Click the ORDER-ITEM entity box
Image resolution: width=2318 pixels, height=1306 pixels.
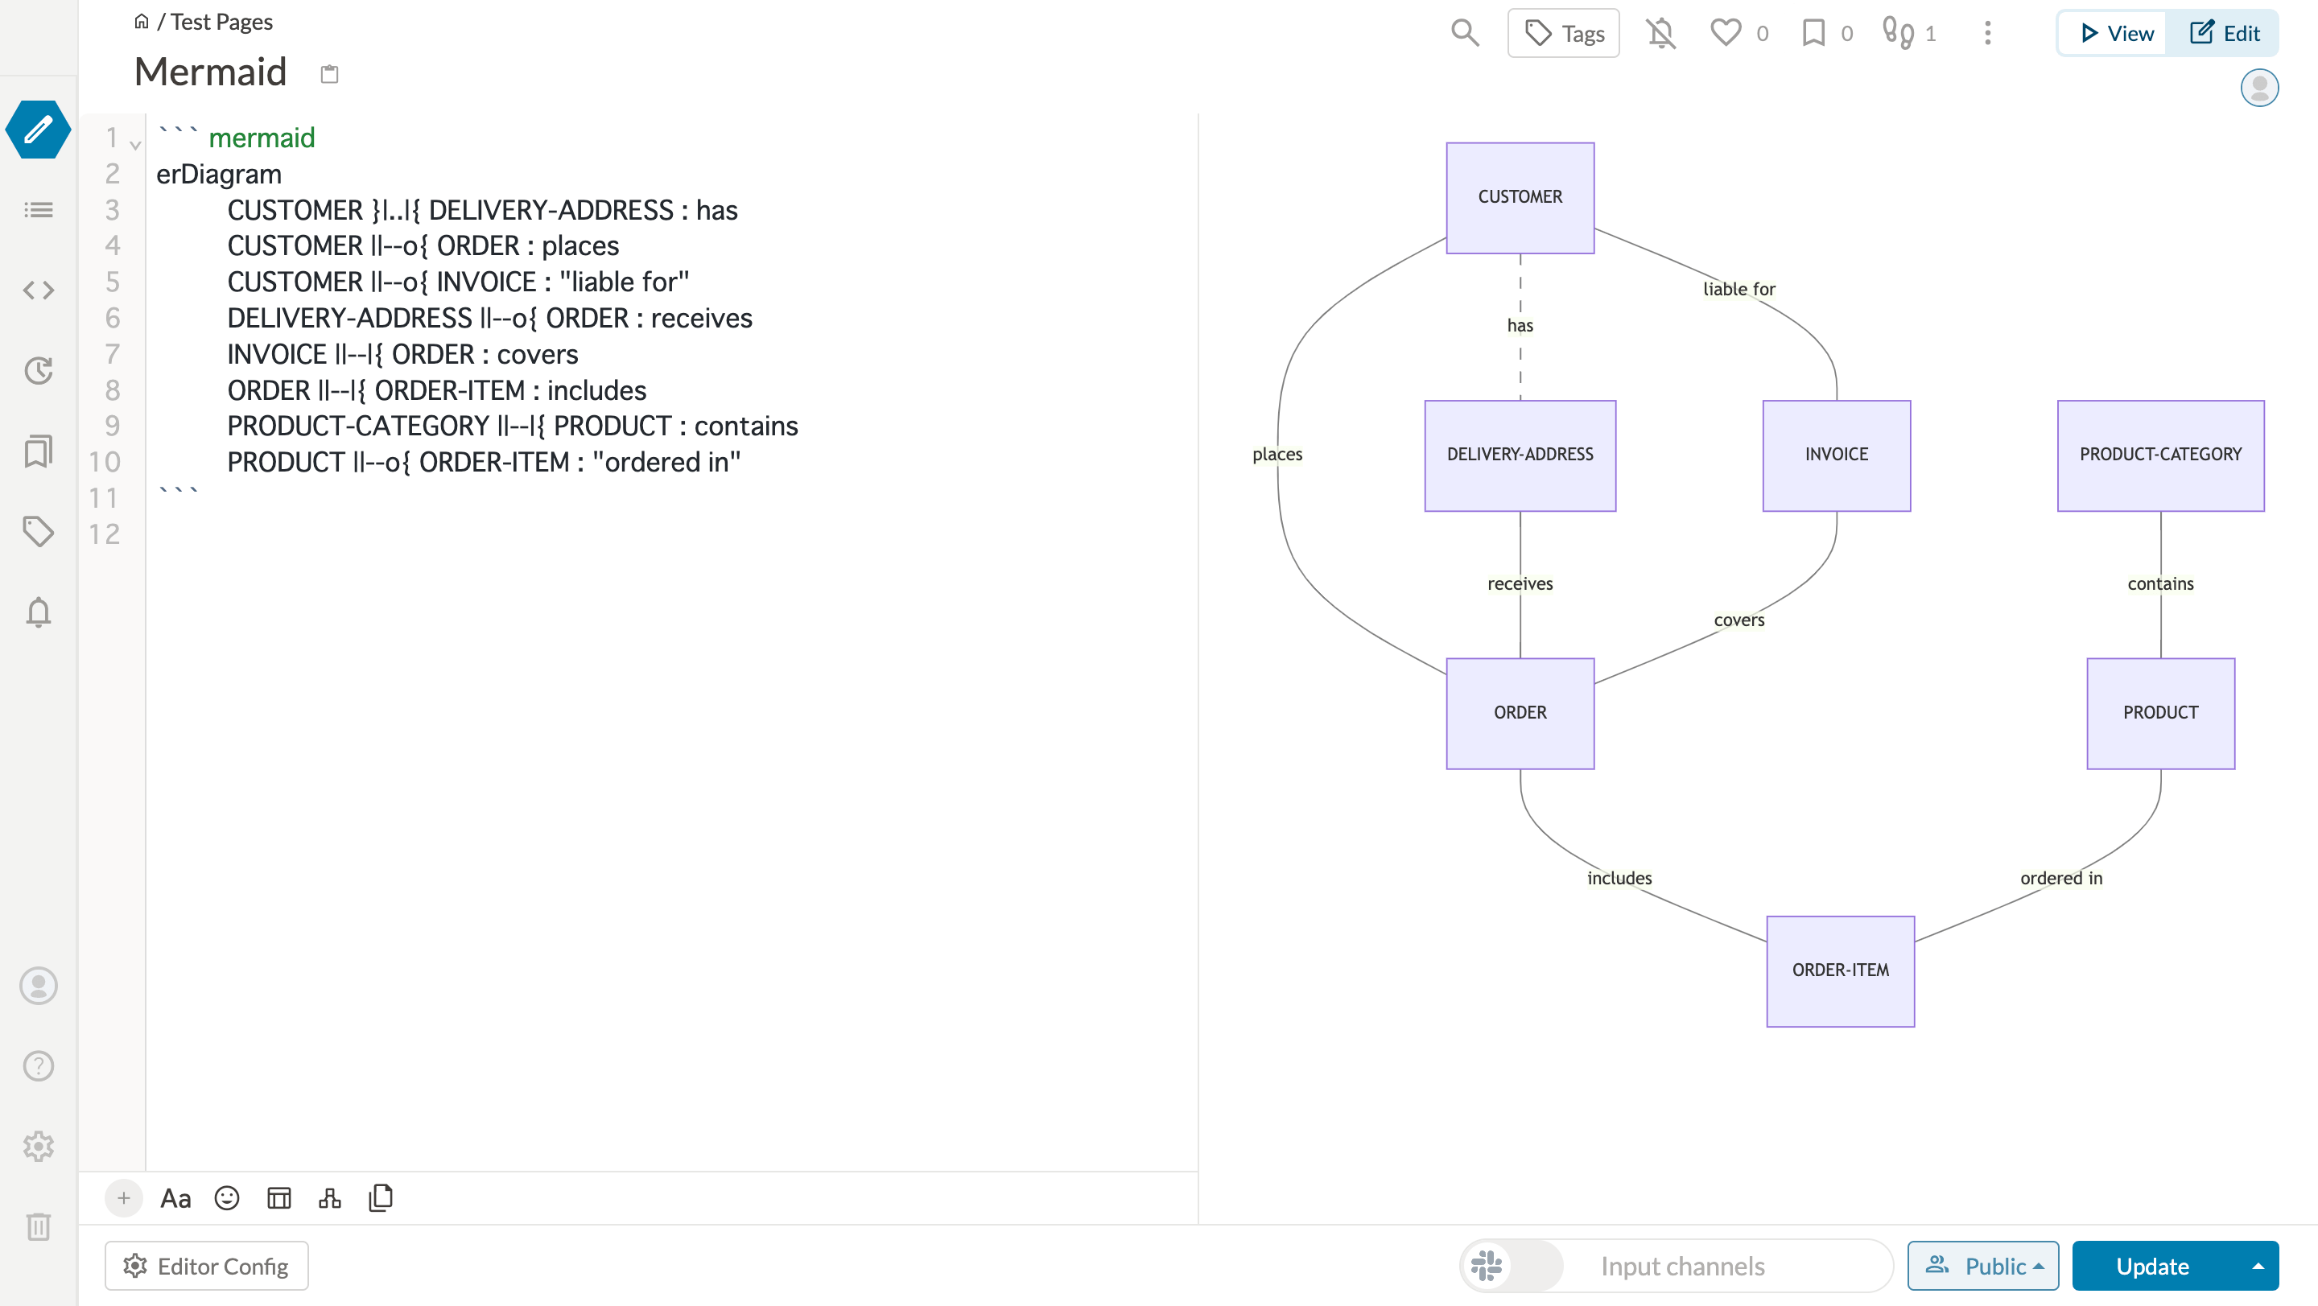pyautogui.click(x=1839, y=970)
